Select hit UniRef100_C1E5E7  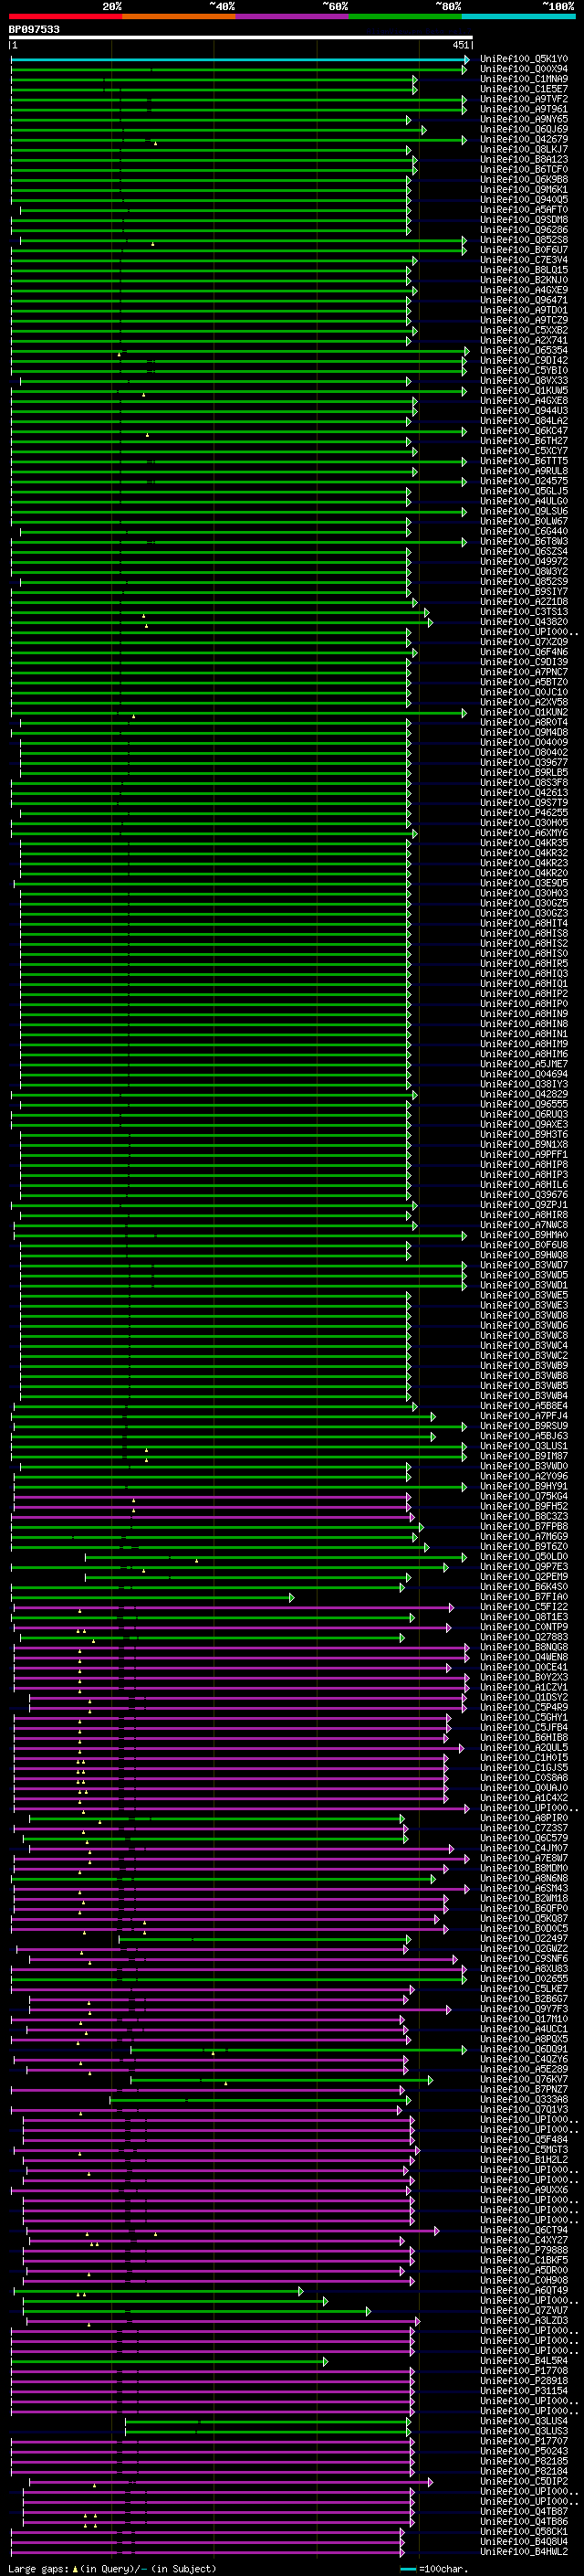(523, 89)
